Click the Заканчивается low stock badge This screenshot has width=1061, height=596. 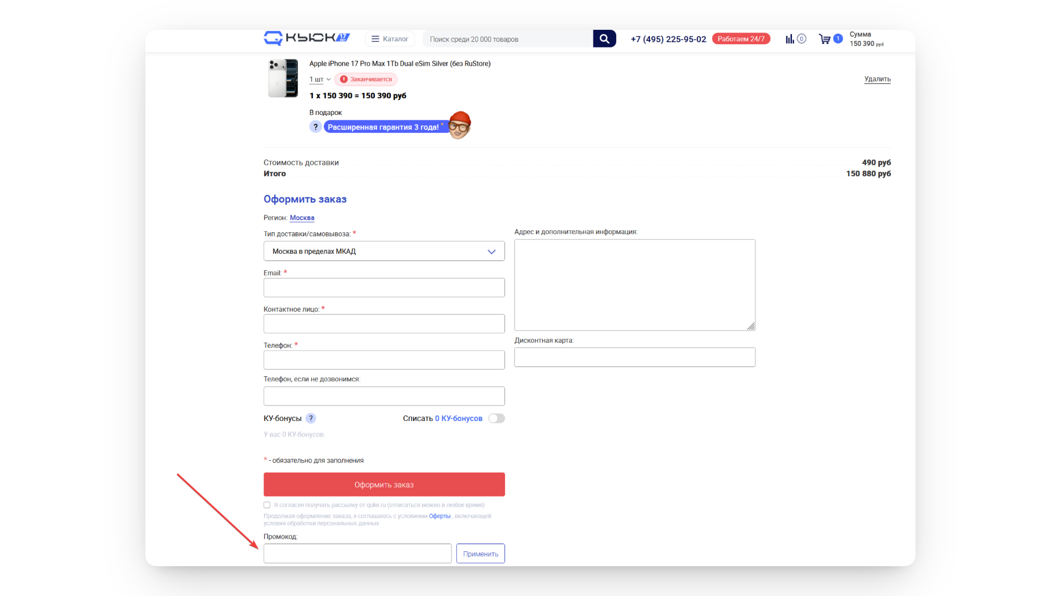366,79
